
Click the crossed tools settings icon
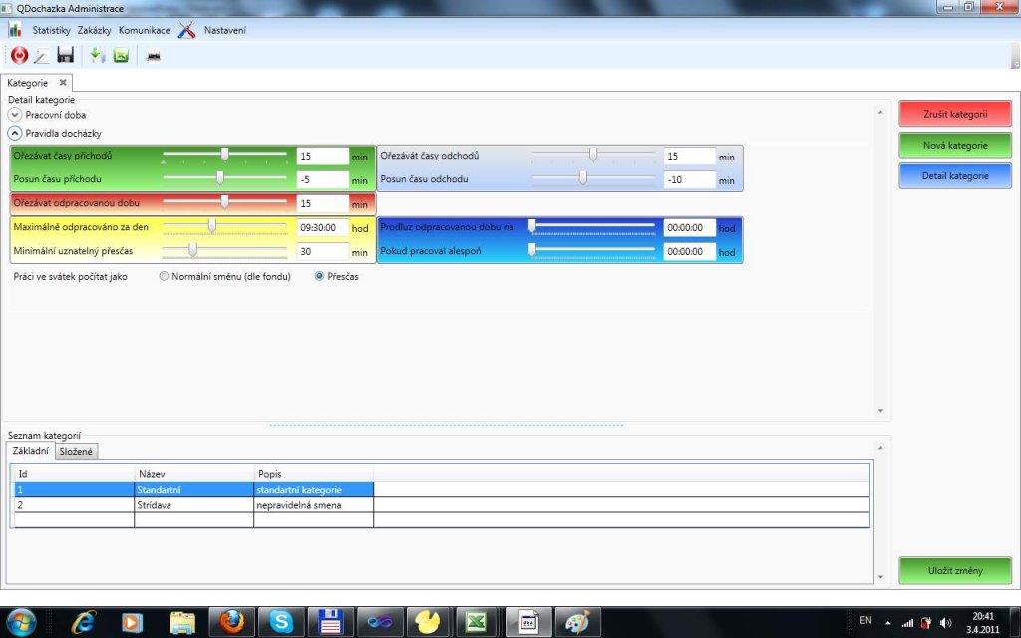(187, 29)
